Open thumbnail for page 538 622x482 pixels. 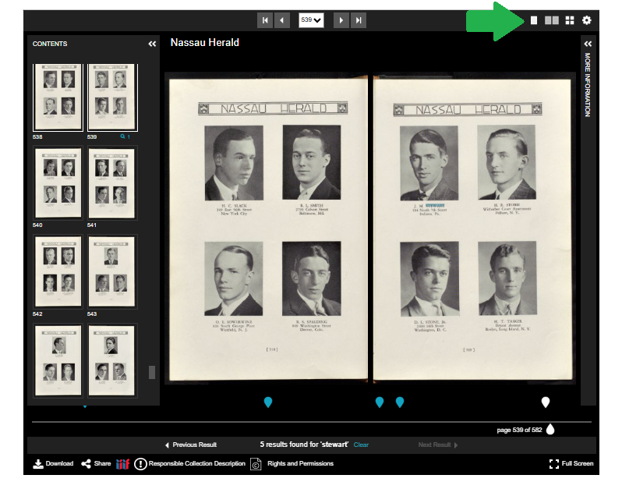click(x=58, y=97)
